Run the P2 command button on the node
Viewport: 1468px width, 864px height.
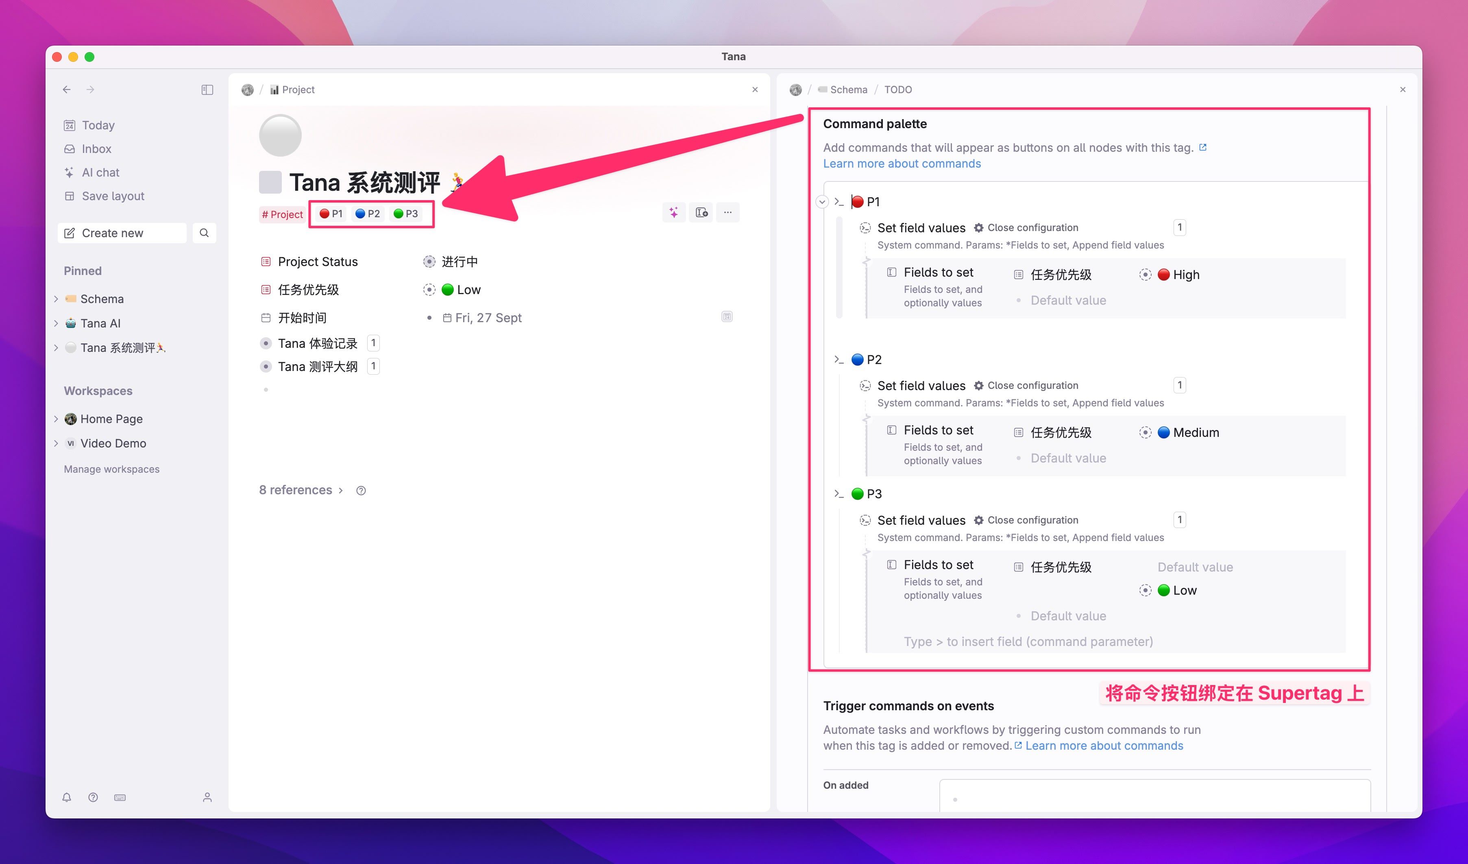368,214
